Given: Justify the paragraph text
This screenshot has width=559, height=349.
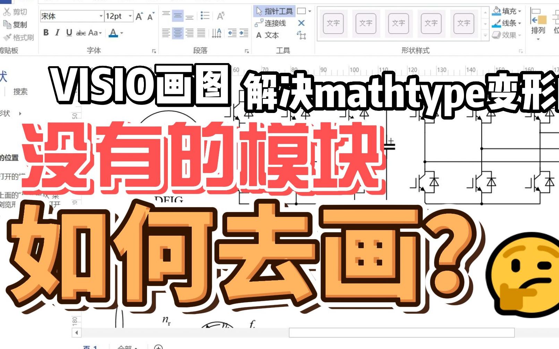Looking at the screenshot, I should tap(201, 33).
